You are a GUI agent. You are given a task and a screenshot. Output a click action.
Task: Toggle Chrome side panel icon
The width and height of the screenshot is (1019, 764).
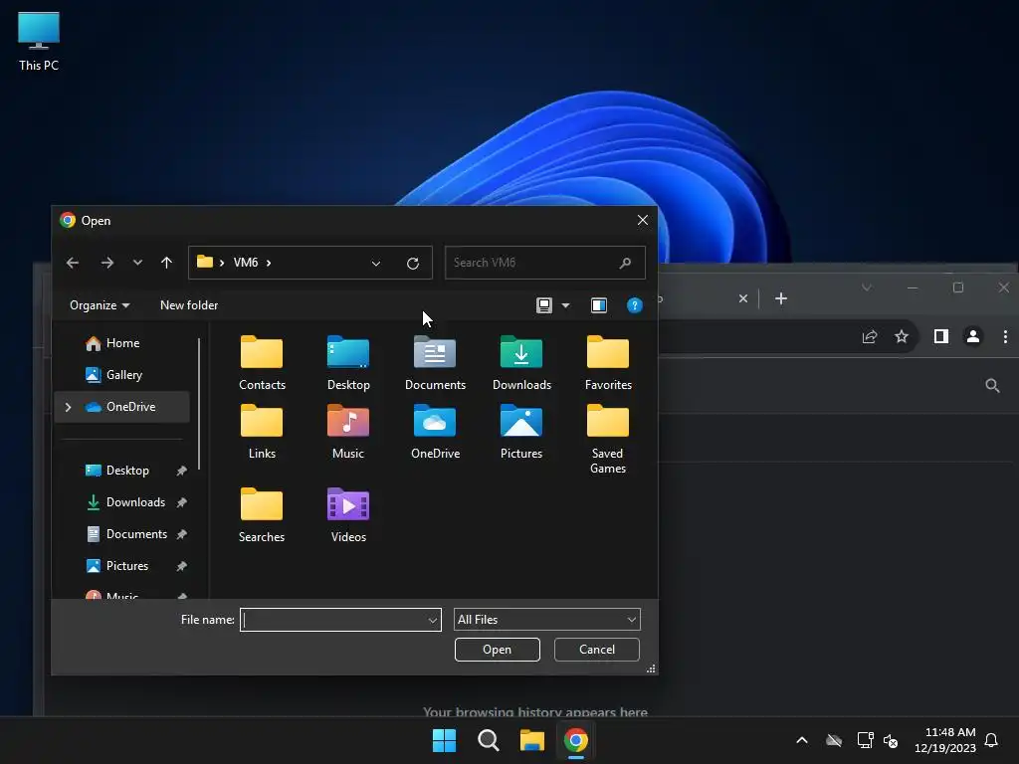[941, 336]
